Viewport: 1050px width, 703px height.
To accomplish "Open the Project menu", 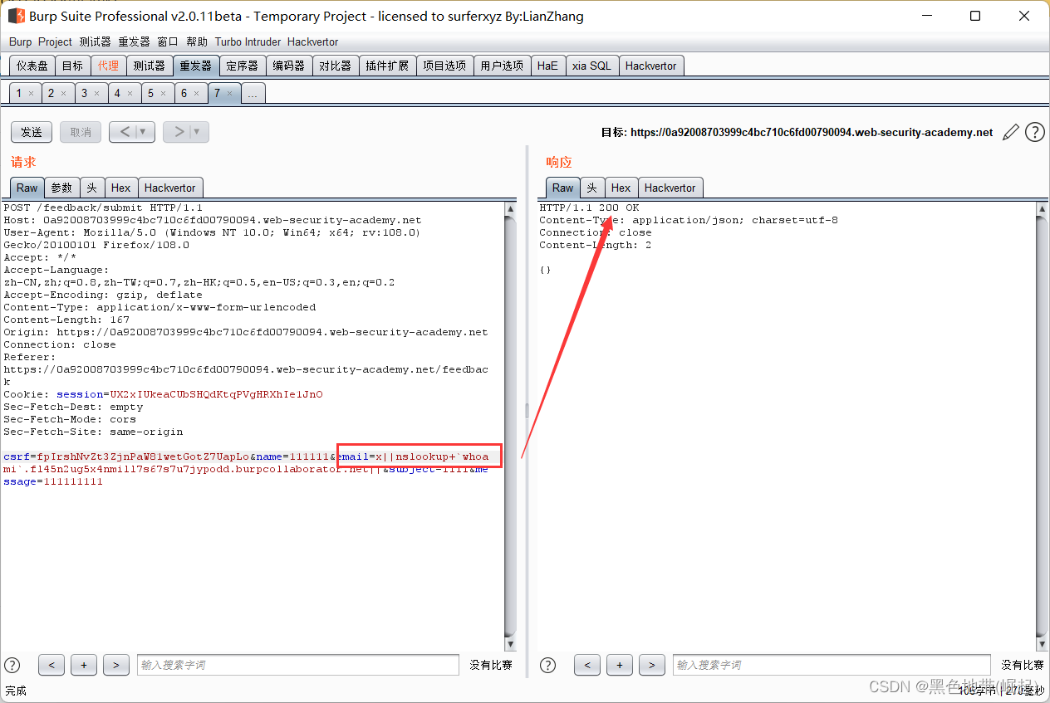I will [x=55, y=41].
